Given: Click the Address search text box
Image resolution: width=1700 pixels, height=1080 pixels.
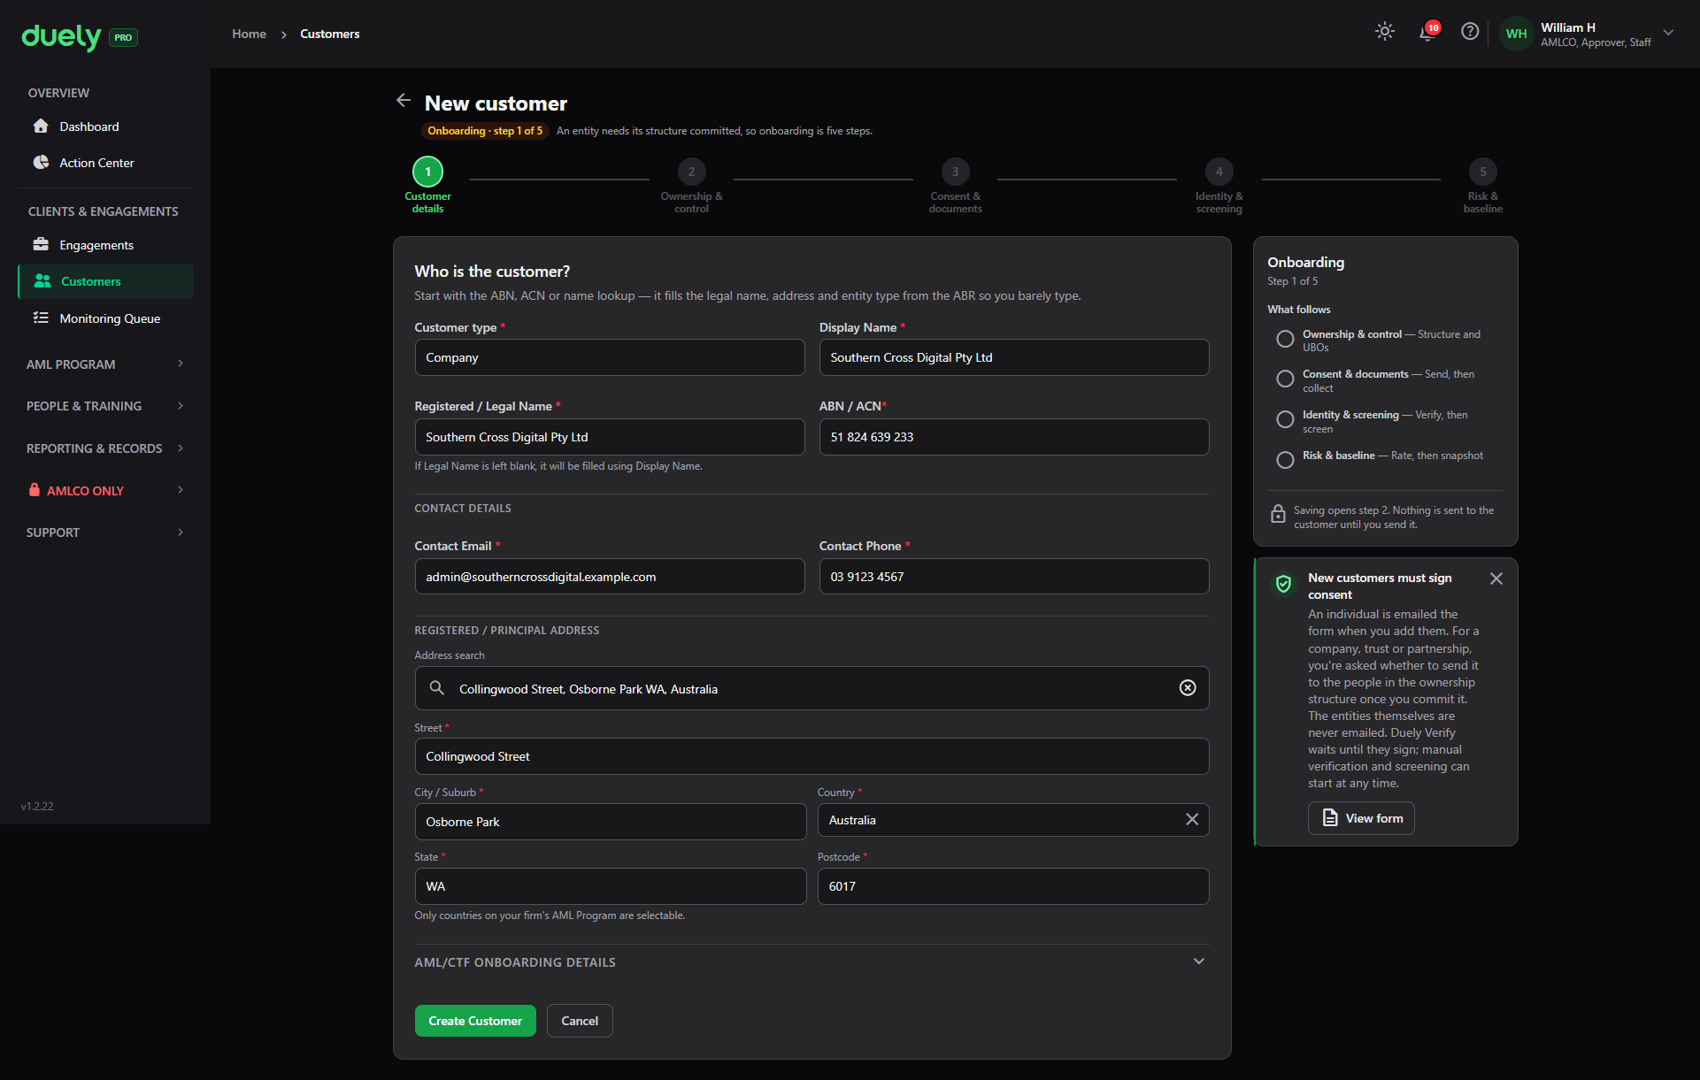Looking at the screenshot, I should pyautogui.click(x=812, y=688).
